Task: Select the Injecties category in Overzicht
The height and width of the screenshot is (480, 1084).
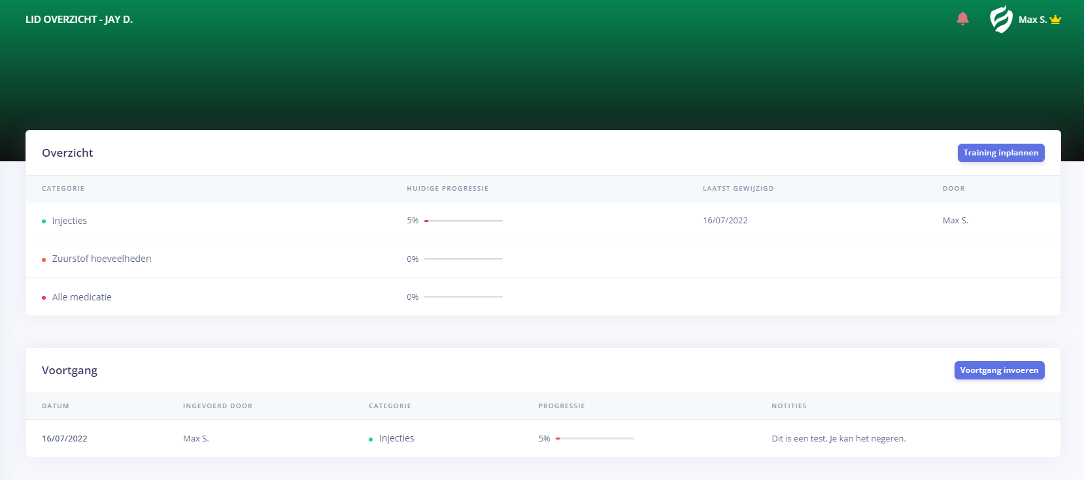Action: tap(69, 221)
